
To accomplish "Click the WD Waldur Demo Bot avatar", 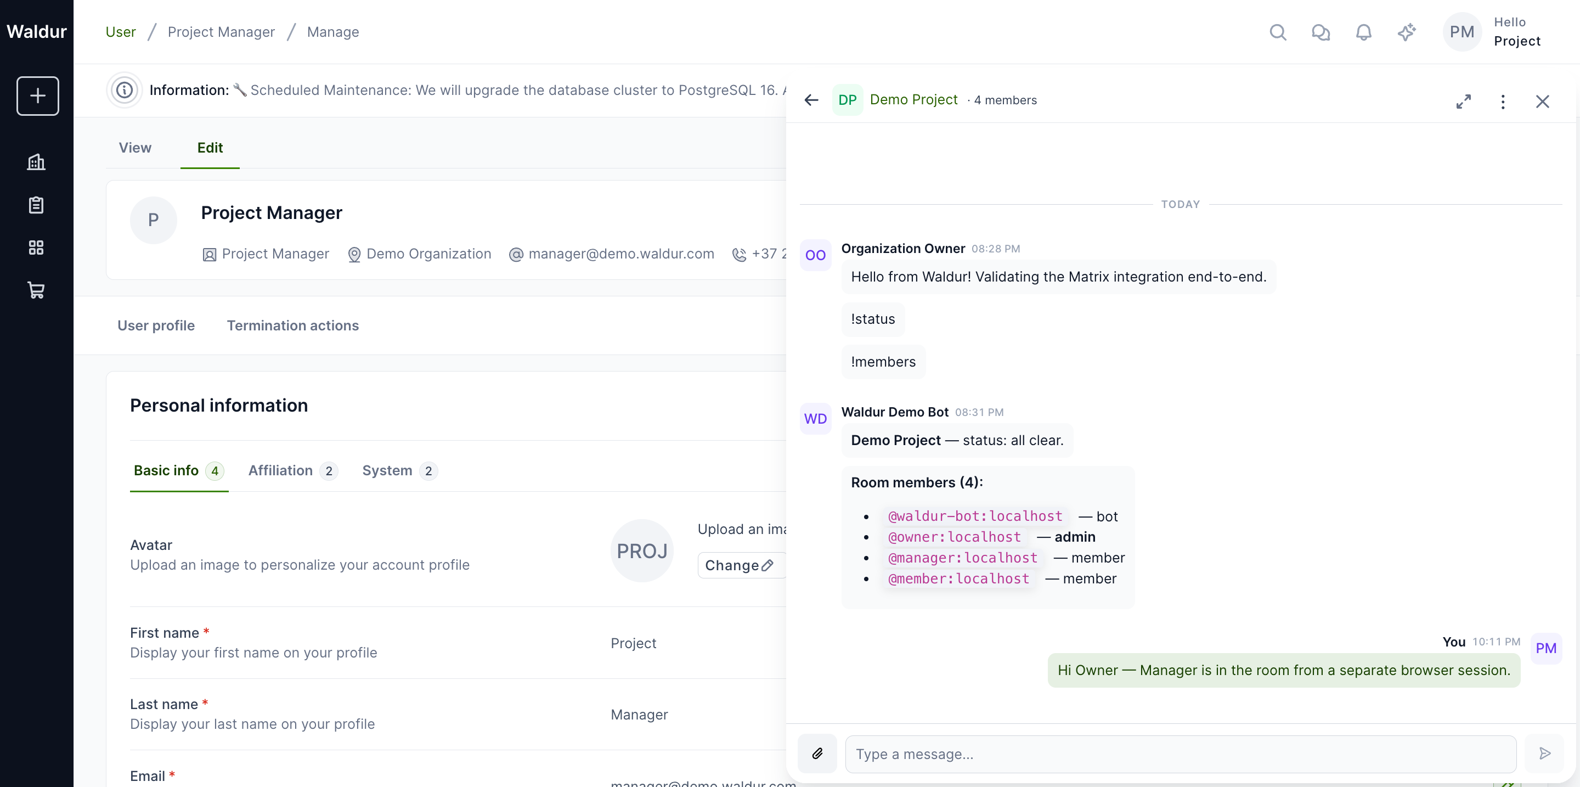I will click(x=815, y=419).
